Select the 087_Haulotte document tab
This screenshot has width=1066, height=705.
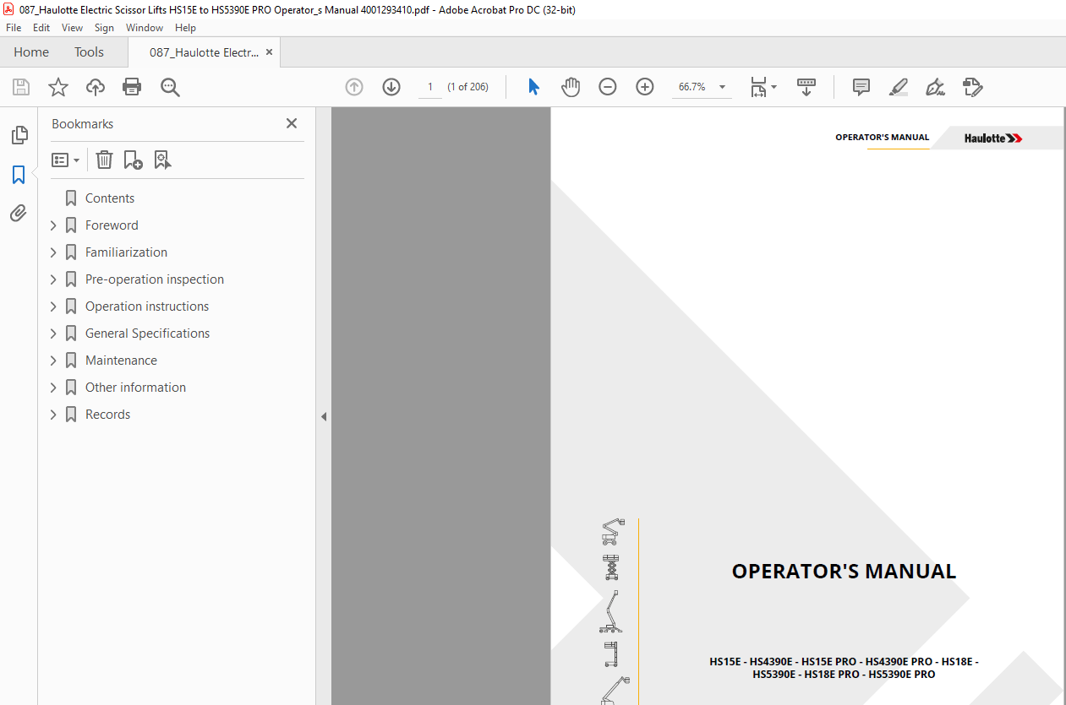click(204, 52)
